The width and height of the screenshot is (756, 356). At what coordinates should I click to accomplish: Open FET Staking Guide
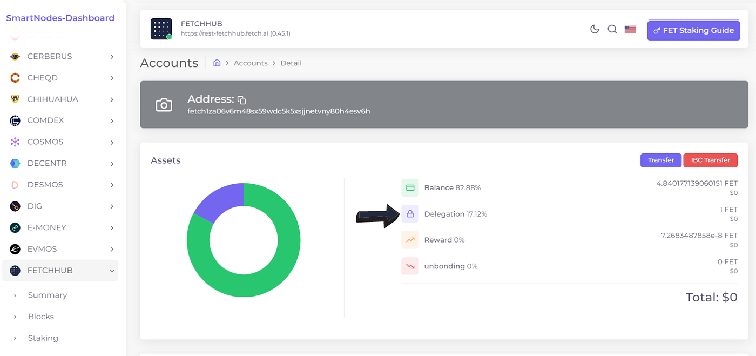693,30
